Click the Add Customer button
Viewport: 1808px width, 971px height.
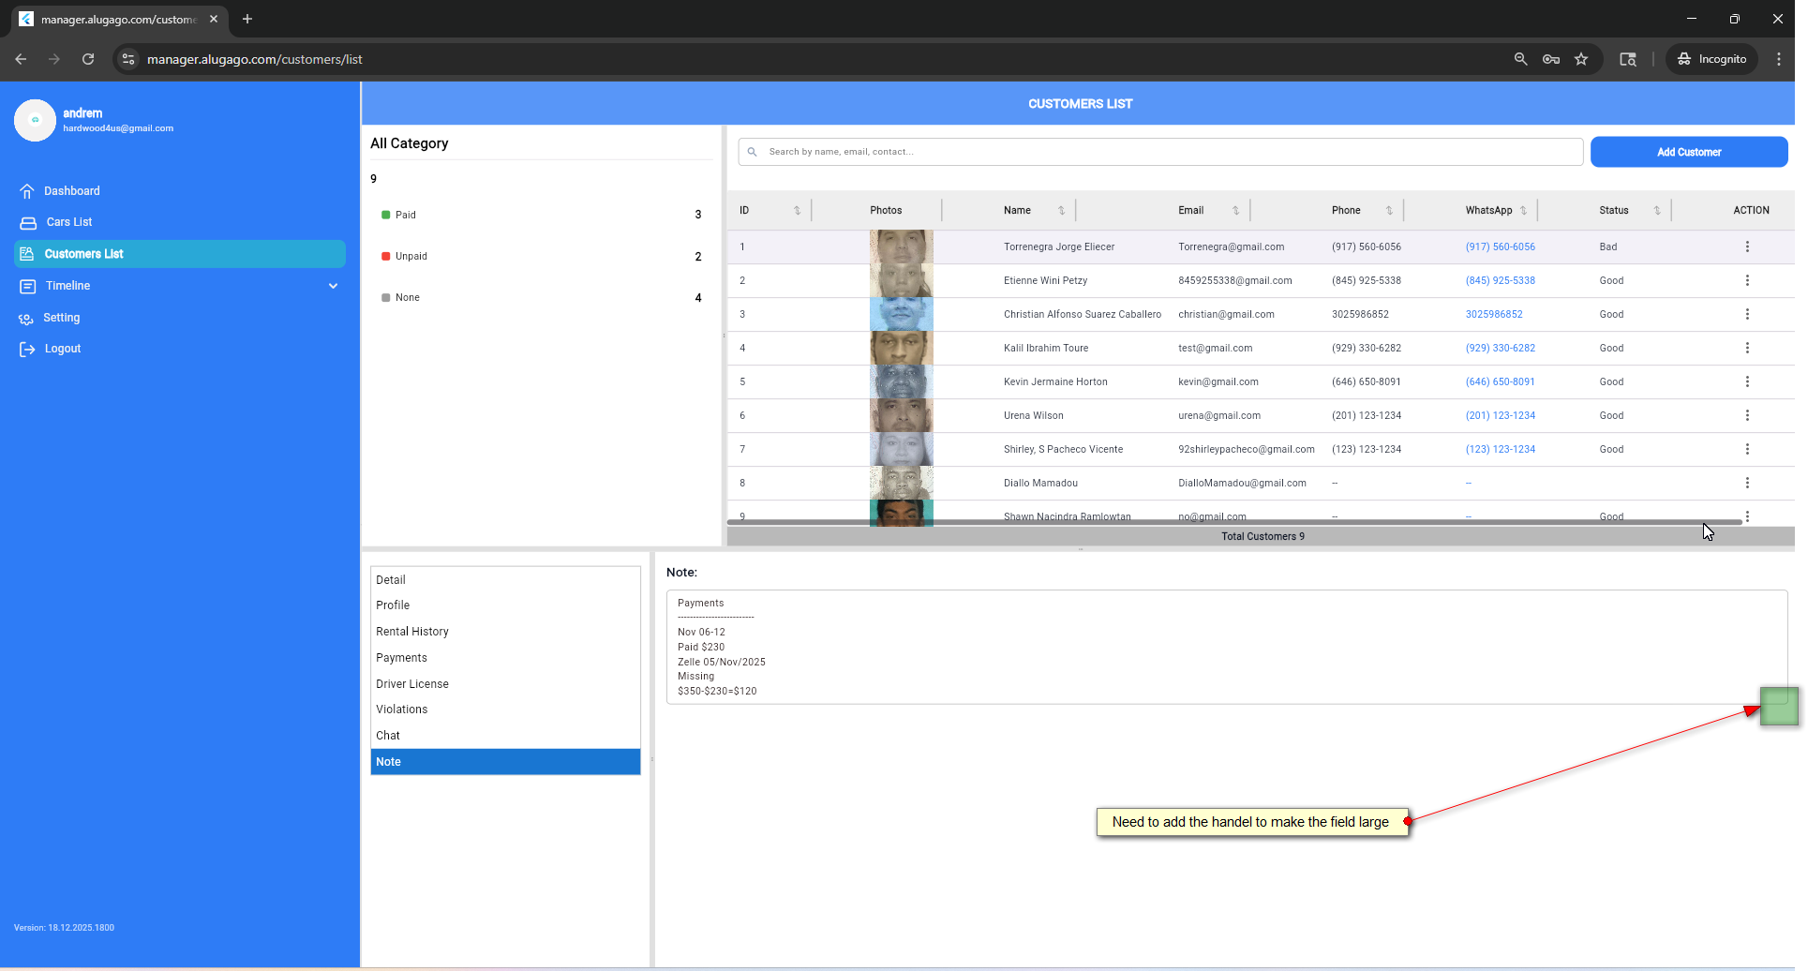1688,152
